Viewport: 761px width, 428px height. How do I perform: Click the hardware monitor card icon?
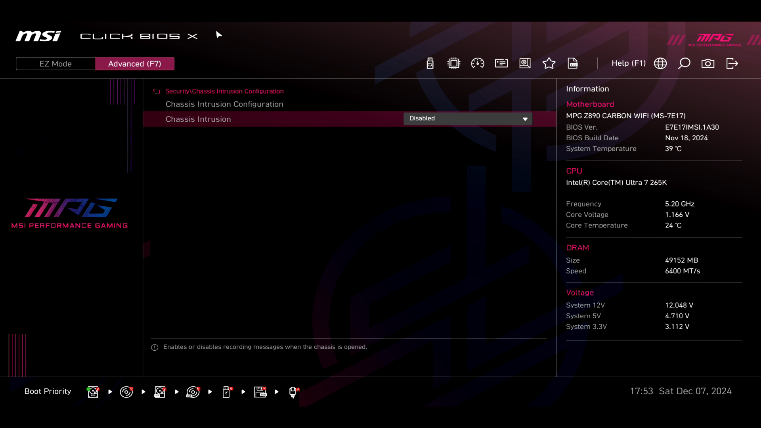(x=501, y=63)
